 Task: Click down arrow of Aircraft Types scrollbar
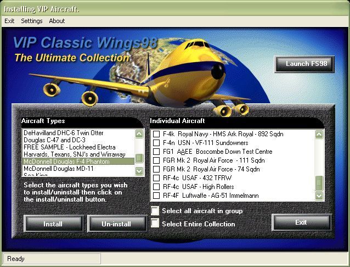(x=139, y=171)
